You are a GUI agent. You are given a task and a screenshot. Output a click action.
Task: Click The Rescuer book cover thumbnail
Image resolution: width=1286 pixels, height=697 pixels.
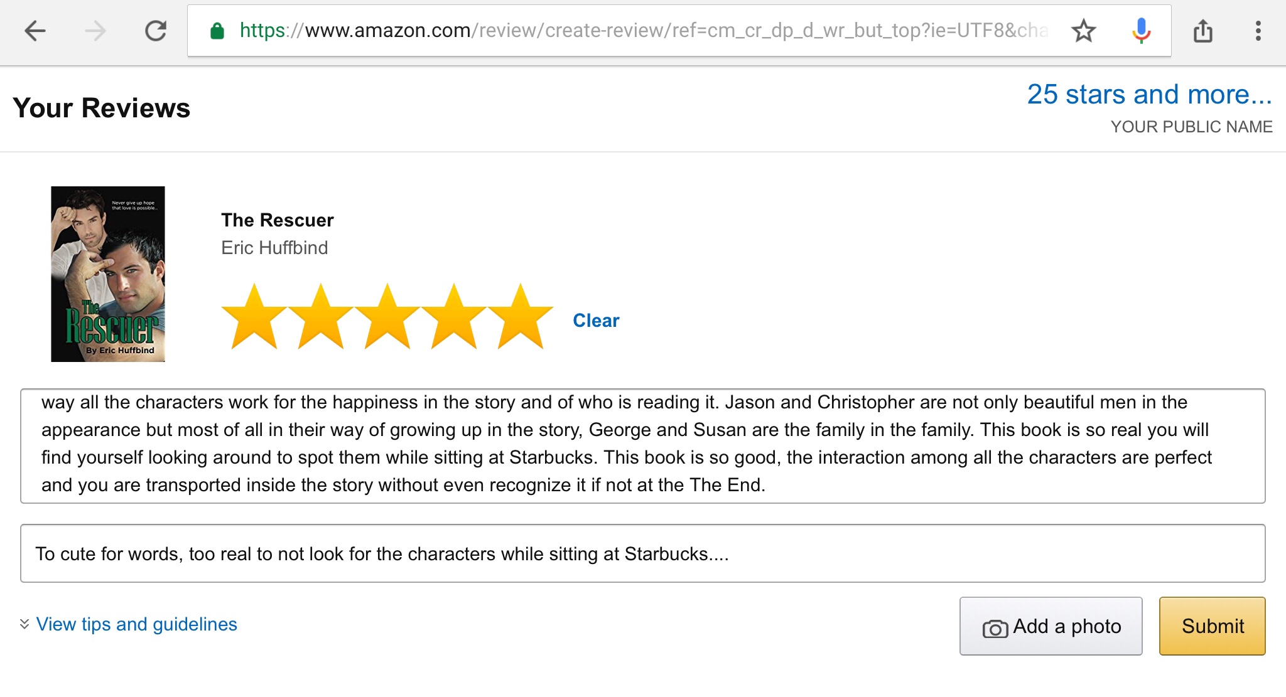[108, 274]
